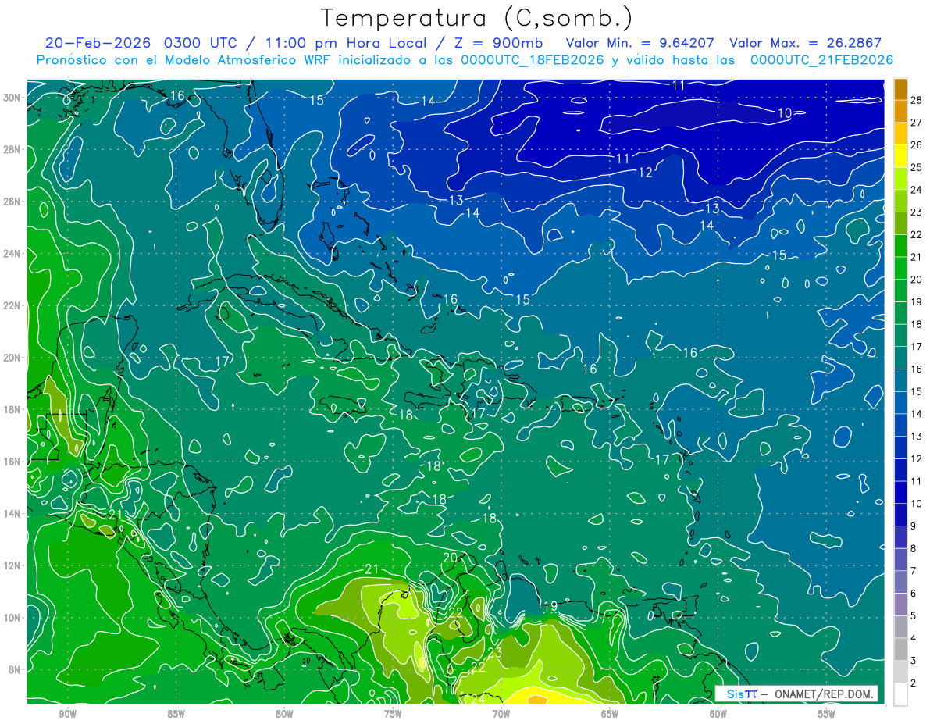Click the '10N' latitude axis label
Screen dimensions: 937x724
(13, 618)
